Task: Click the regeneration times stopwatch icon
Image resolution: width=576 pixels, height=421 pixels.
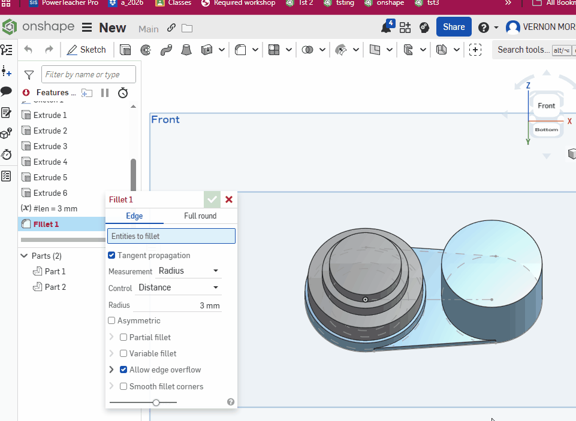Action: point(123,93)
